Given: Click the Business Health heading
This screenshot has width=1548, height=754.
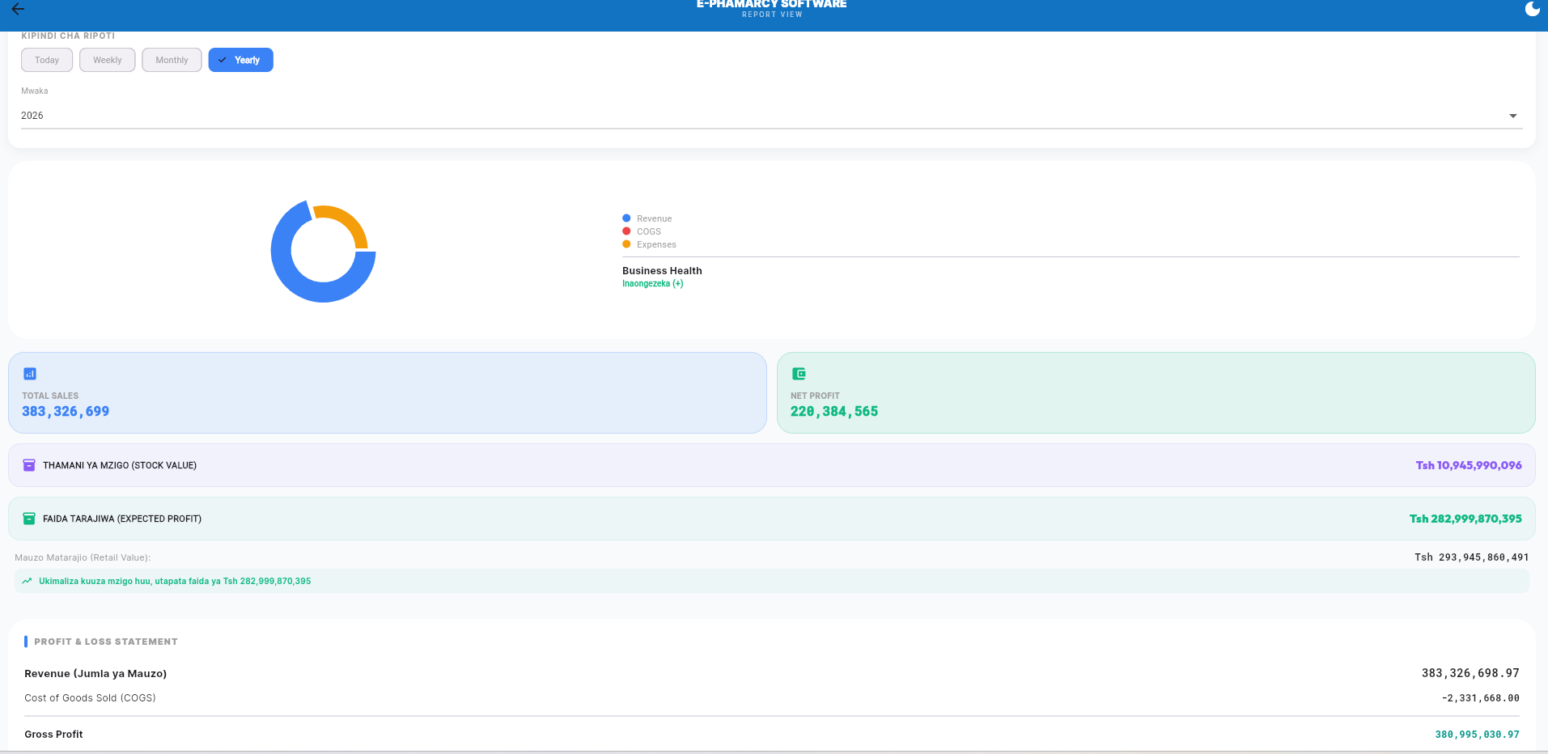Looking at the screenshot, I should 662,271.
